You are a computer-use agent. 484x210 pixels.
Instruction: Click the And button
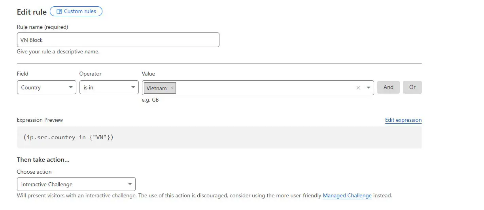coord(388,87)
